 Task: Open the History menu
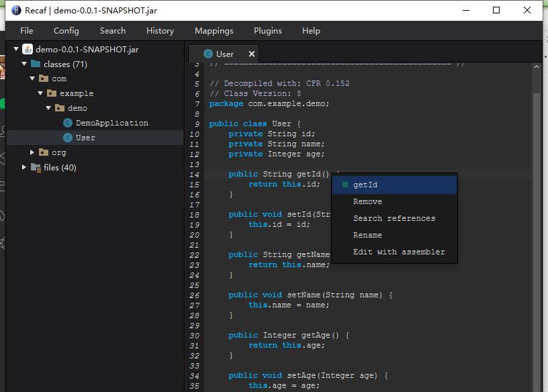160,31
